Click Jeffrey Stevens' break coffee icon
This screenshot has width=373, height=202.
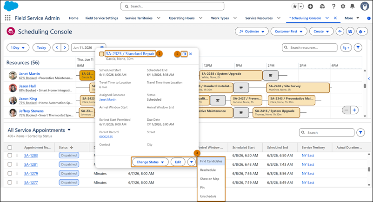241,113
